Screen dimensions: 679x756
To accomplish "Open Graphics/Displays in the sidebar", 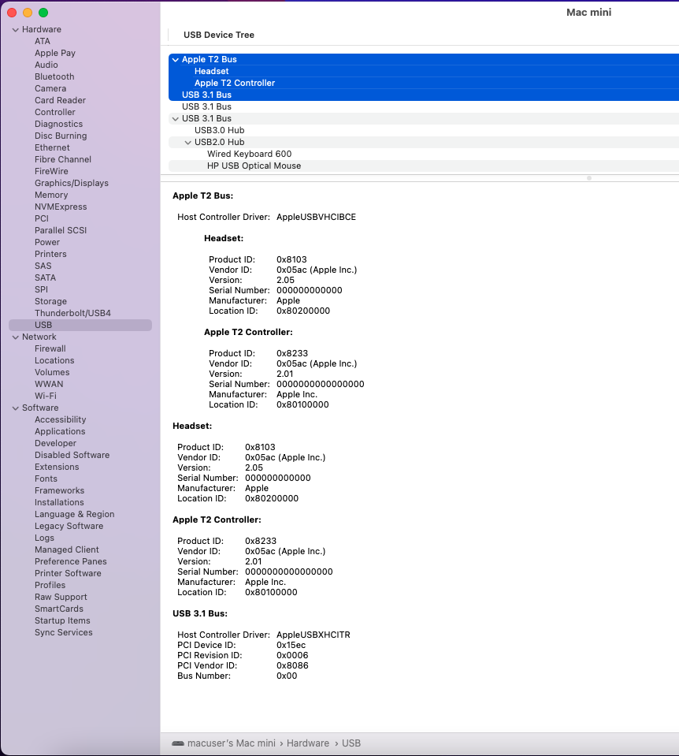I will pyautogui.click(x=72, y=183).
